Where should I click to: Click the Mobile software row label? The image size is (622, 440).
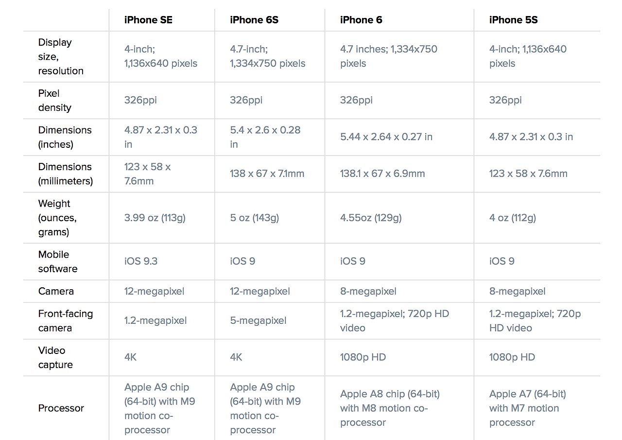pyautogui.click(x=58, y=262)
